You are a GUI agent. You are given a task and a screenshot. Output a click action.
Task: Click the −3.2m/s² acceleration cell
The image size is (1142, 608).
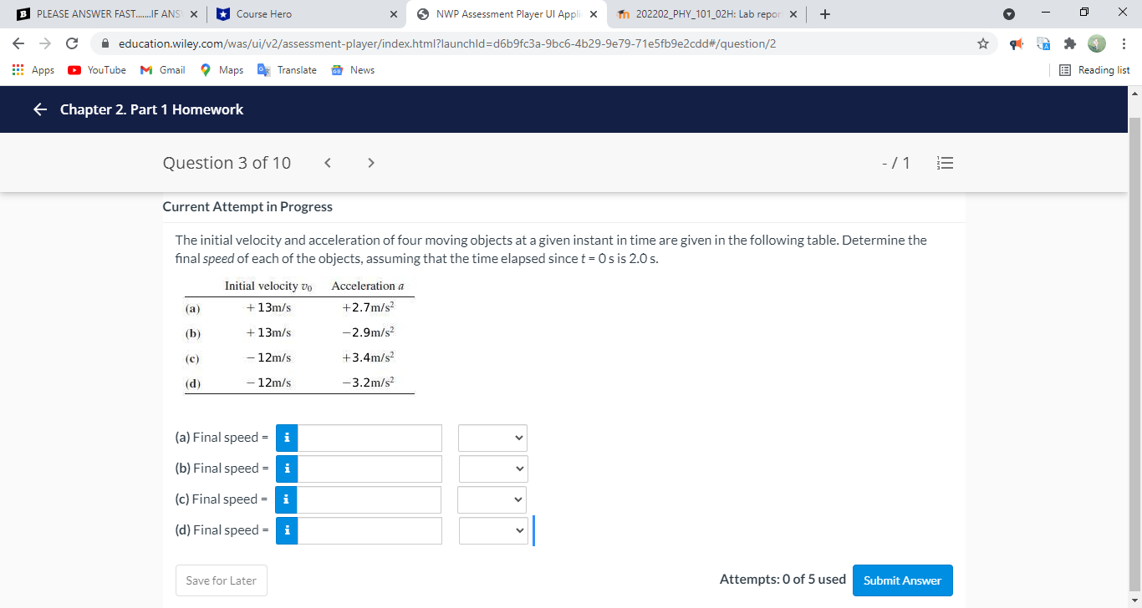coord(368,383)
